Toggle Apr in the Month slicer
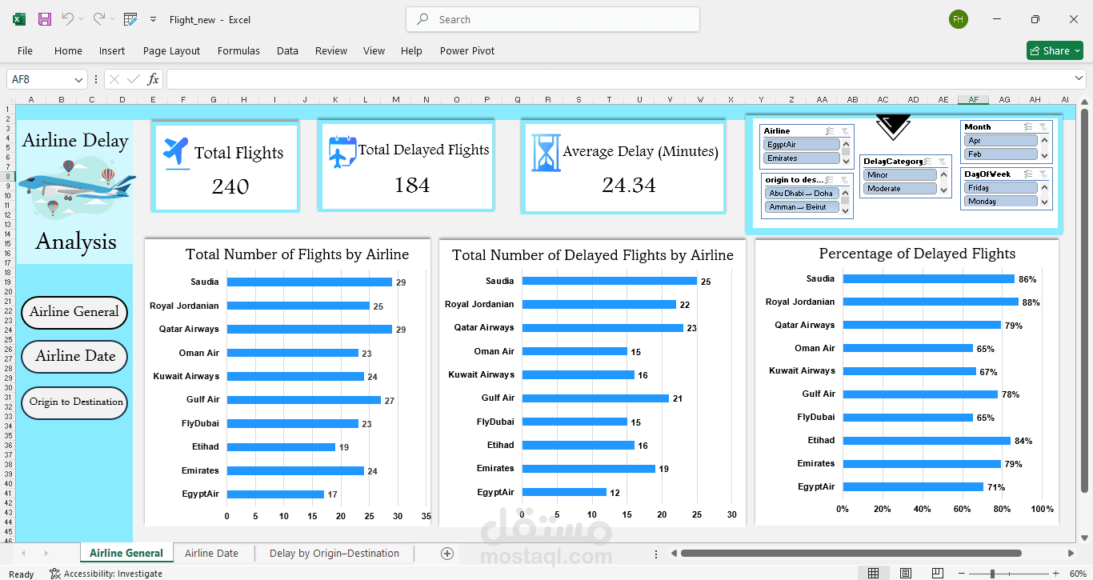The image size is (1093, 580). pos(1000,141)
